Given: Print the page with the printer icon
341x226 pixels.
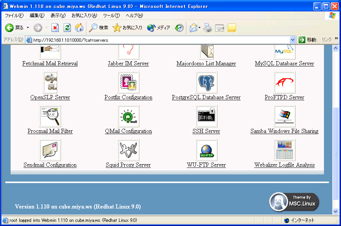Looking at the screenshot, I should coord(208,28).
